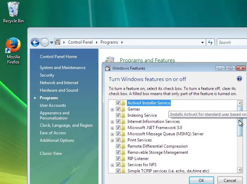Open User Accounts category

tap(53, 105)
